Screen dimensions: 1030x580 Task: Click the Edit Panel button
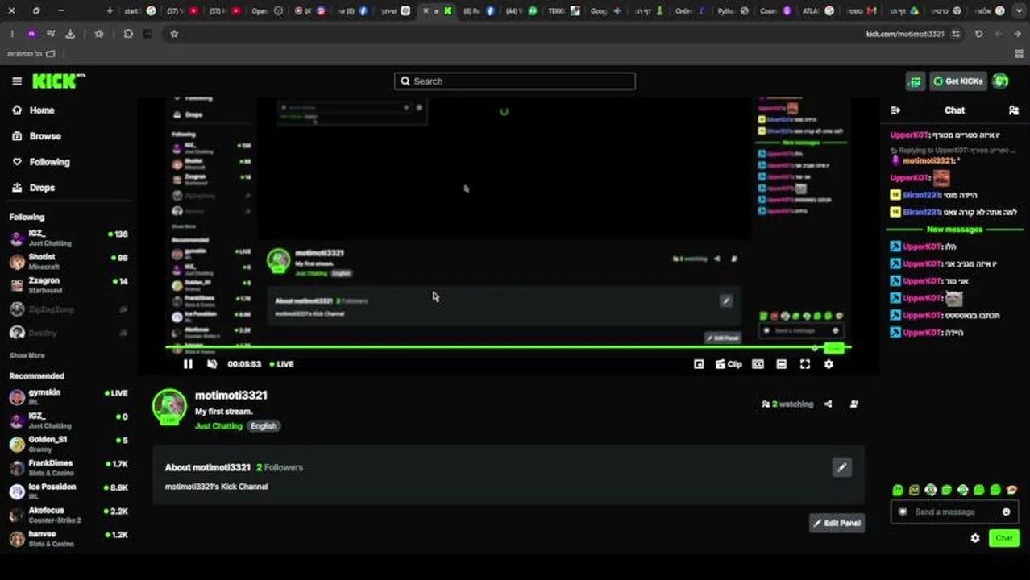click(x=837, y=523)
